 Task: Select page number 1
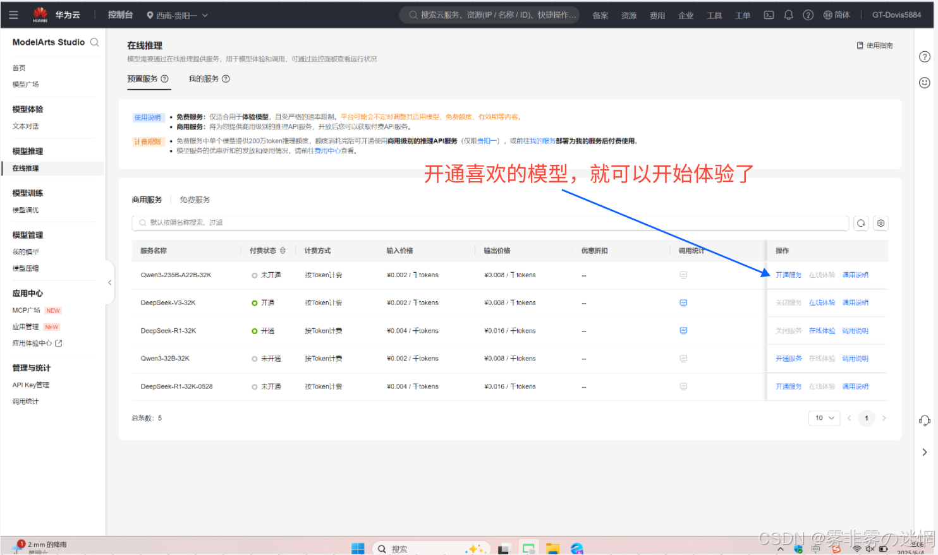point(867,418)
